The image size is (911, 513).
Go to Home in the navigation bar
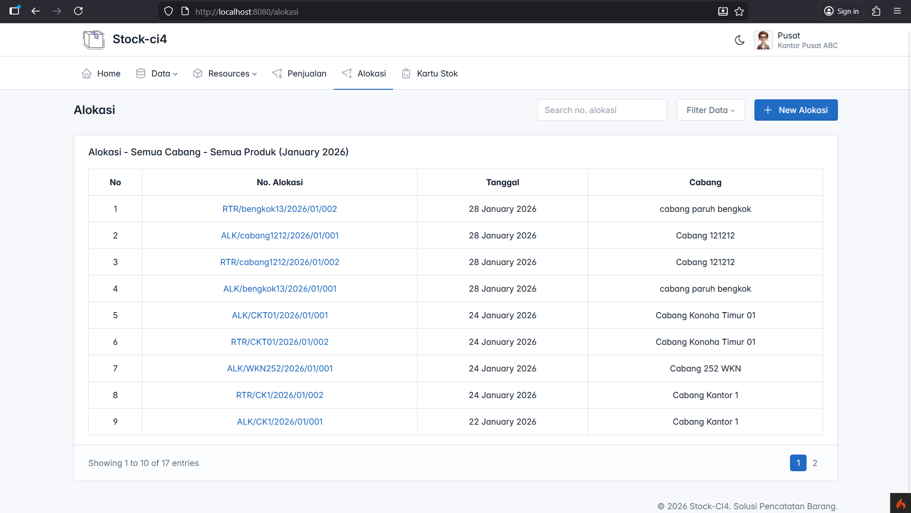[x=101, y=74]
